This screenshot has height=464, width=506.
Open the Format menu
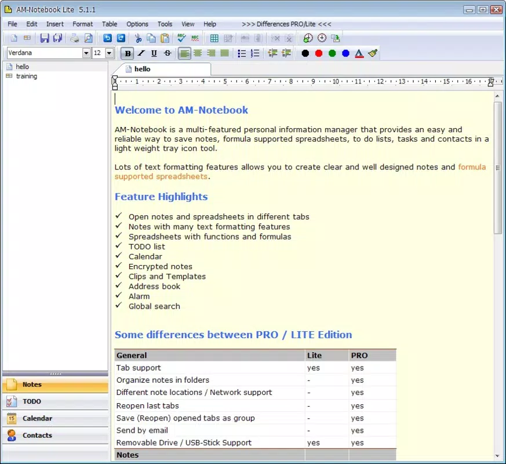point(83,24)
